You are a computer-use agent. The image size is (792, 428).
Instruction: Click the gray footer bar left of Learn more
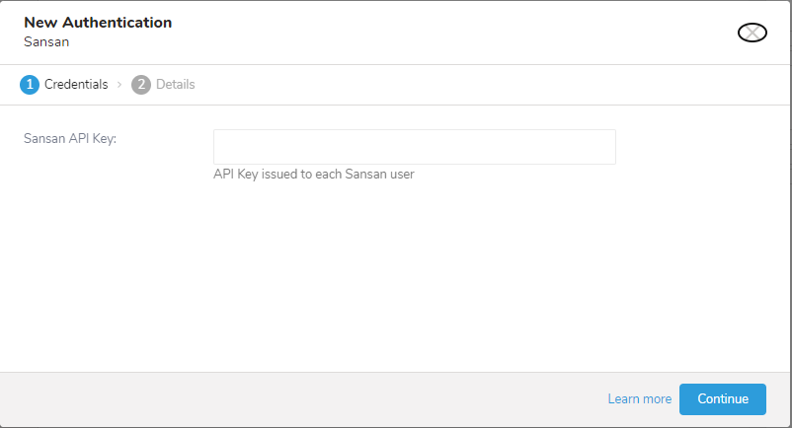coord(296,399)
